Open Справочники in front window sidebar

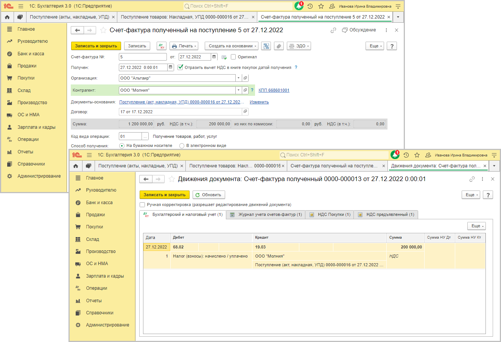[x=100, y=313]
